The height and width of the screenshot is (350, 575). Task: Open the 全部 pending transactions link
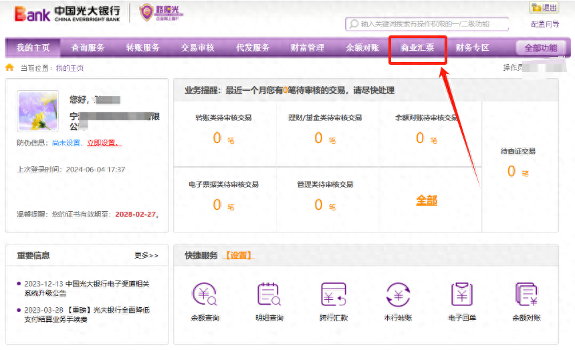[427, 200]
